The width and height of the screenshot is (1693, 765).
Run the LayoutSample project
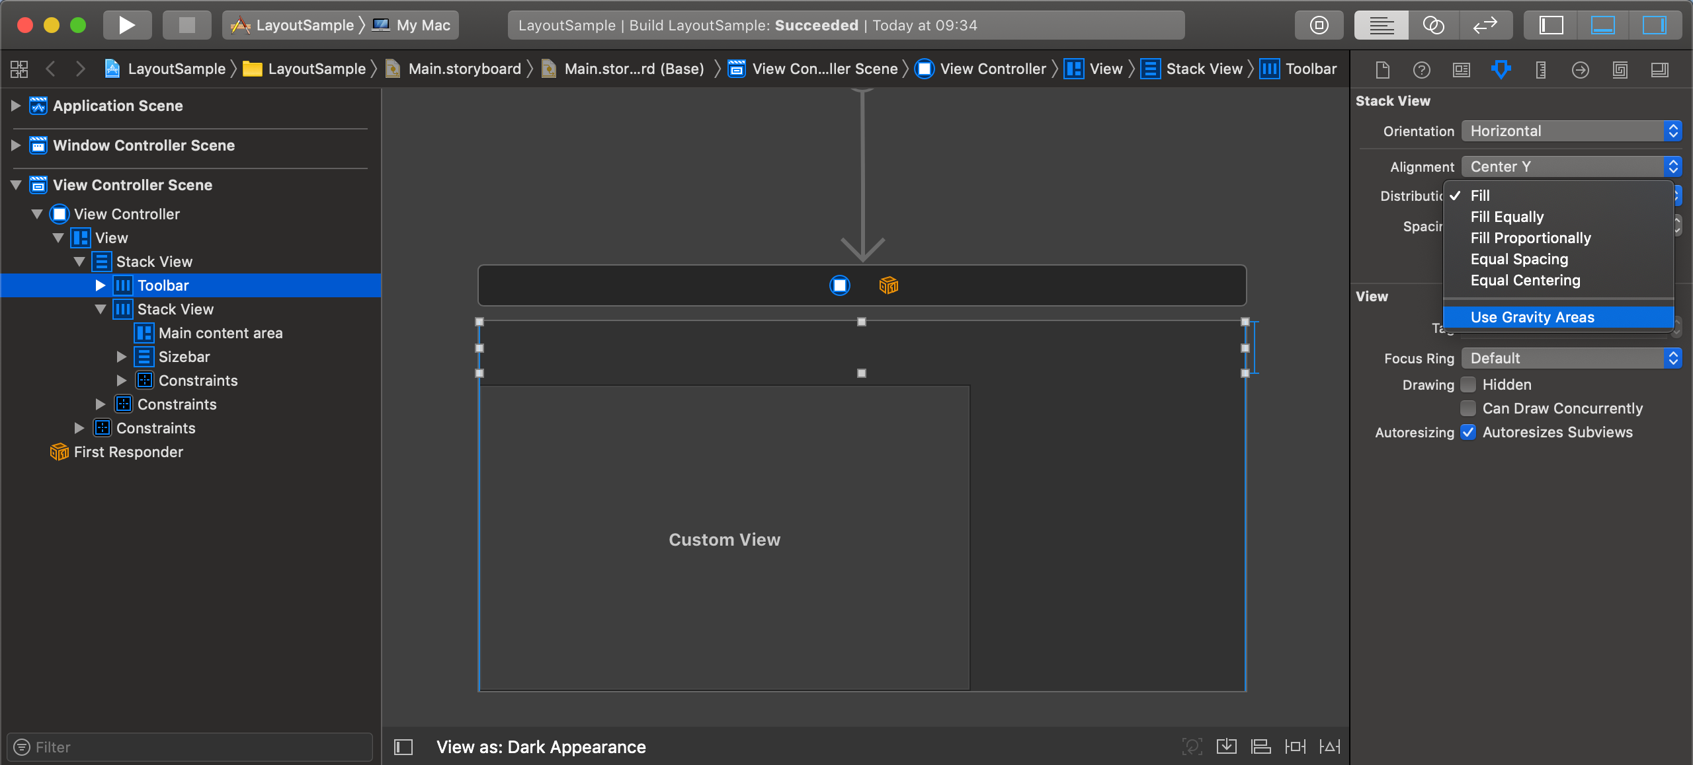coord(127,24)
